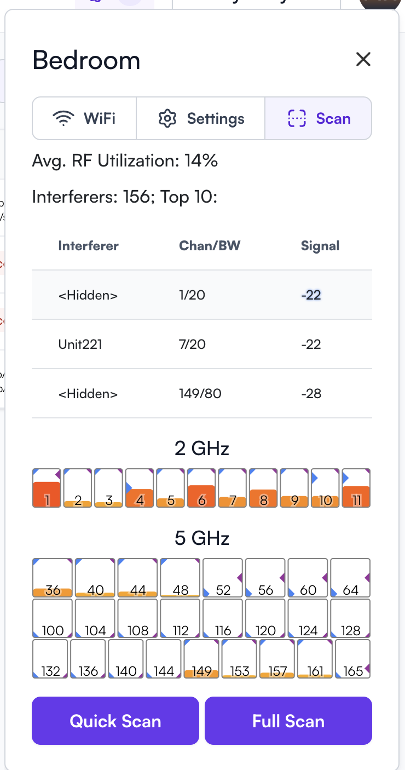This screenshot has width=405, height=770.
Task: Pick 5 GHz channel 64 tile
Action: point(350,578)
